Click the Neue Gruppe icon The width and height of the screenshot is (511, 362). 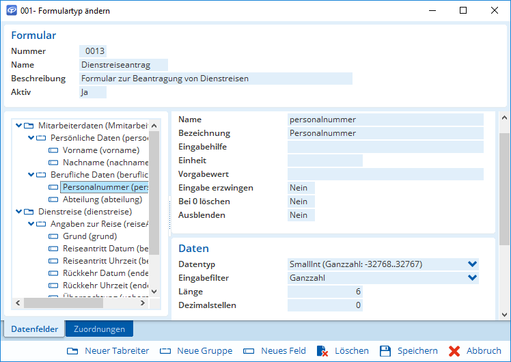pyautogui.click(x=165, y=351)
